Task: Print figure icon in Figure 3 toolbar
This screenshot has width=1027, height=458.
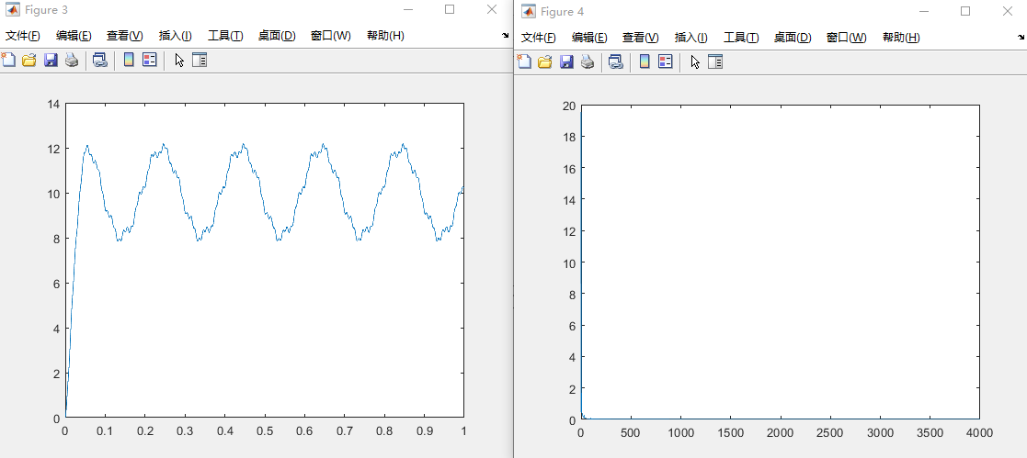Action: pos(72,61)
